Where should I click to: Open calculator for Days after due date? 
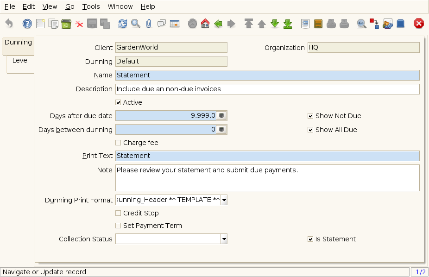222,116
